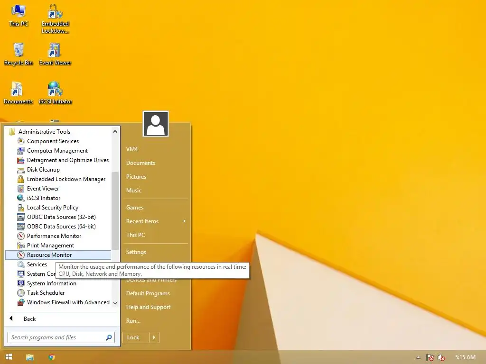Click Action Center flag tray icon
This screenshot has height=364, width=486.
tap(430, 357)
